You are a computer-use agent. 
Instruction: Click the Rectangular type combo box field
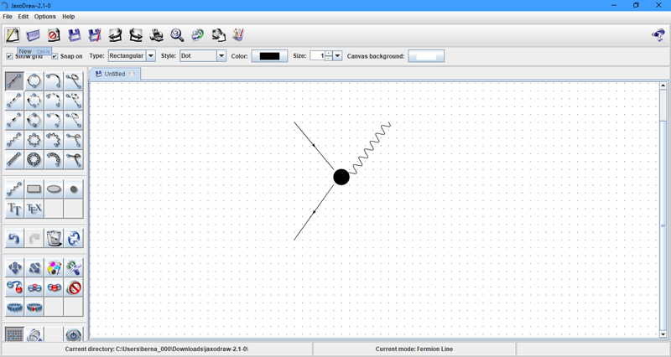[127, 56]
